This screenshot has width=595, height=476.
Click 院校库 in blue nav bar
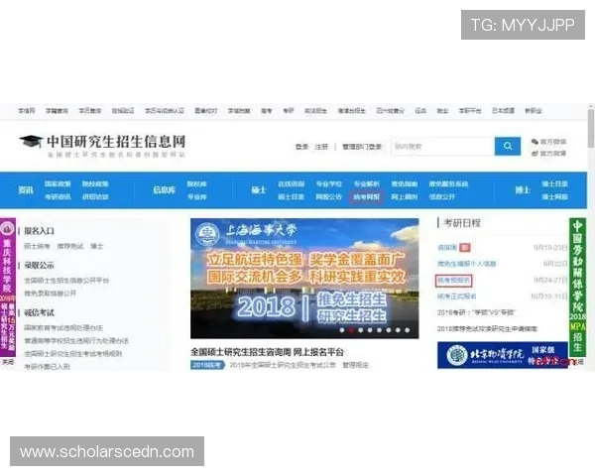pyautogui.click(x=197, y=183)
